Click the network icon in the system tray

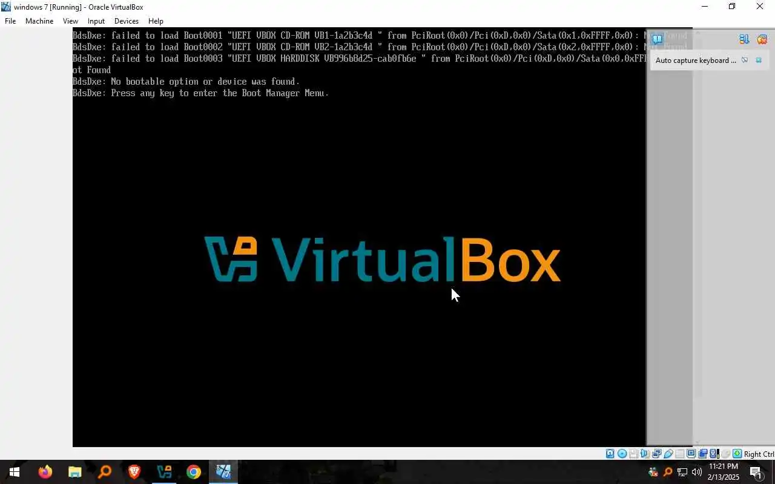[682, 472]
